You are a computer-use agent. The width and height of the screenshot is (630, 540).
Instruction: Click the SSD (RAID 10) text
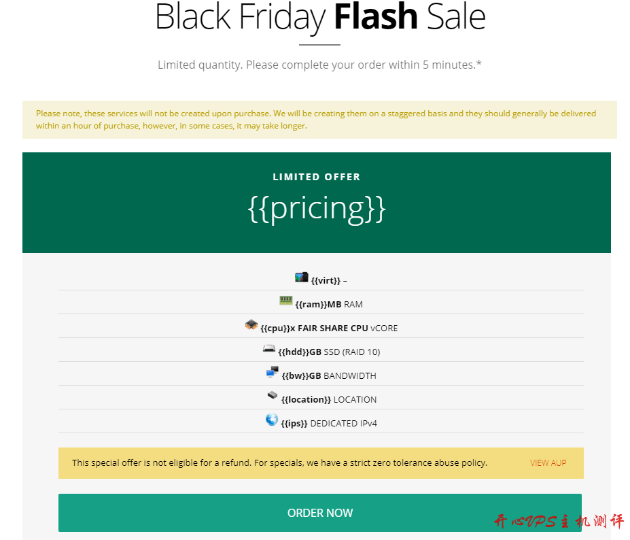(x=351, y=352)
